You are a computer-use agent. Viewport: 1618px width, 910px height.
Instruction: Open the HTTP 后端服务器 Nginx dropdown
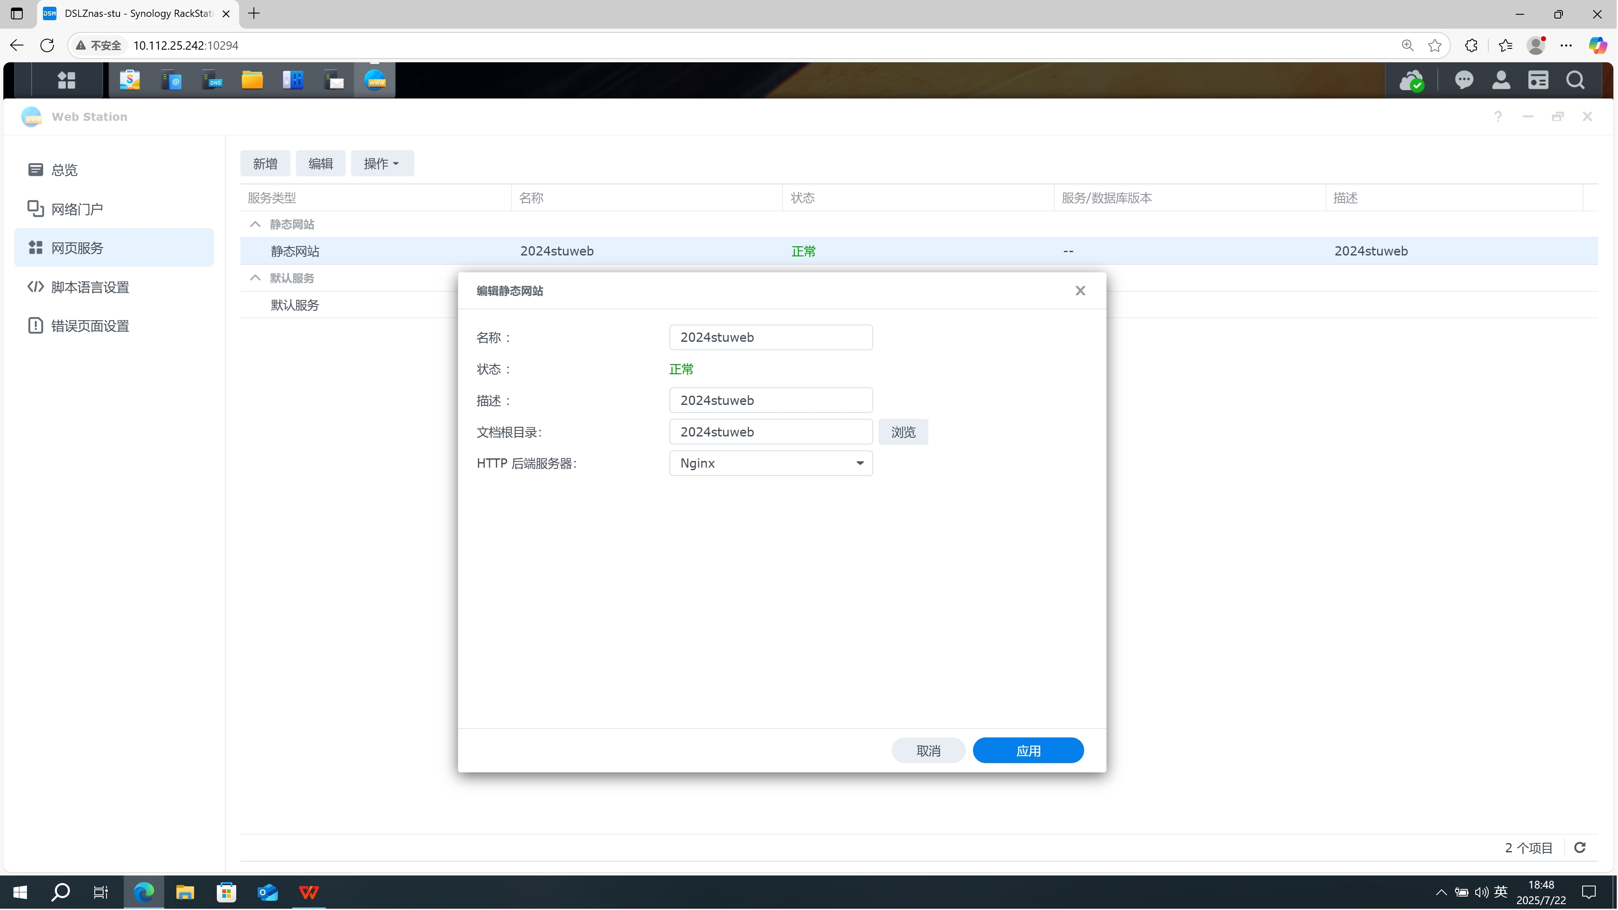(770, 463)
